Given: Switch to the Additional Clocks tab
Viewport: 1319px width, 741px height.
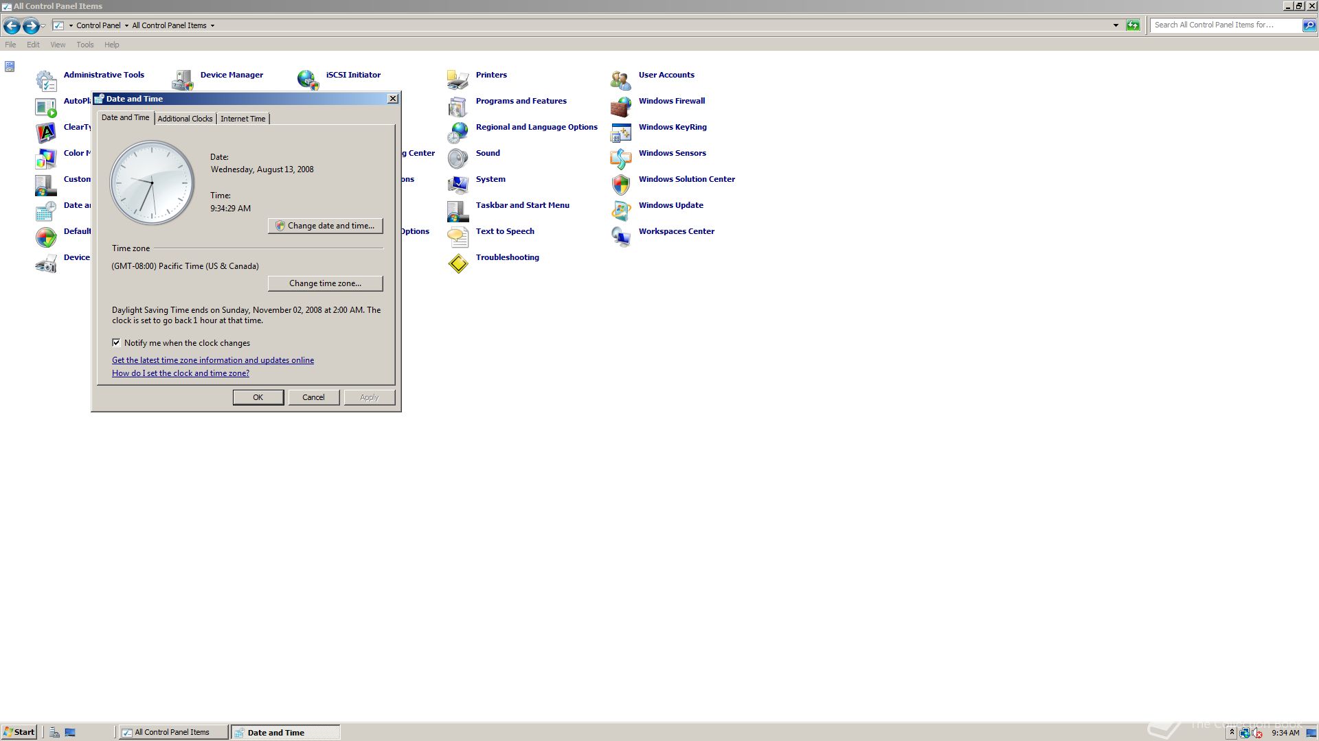Looking at the screenshot, I should coord(185,119).
